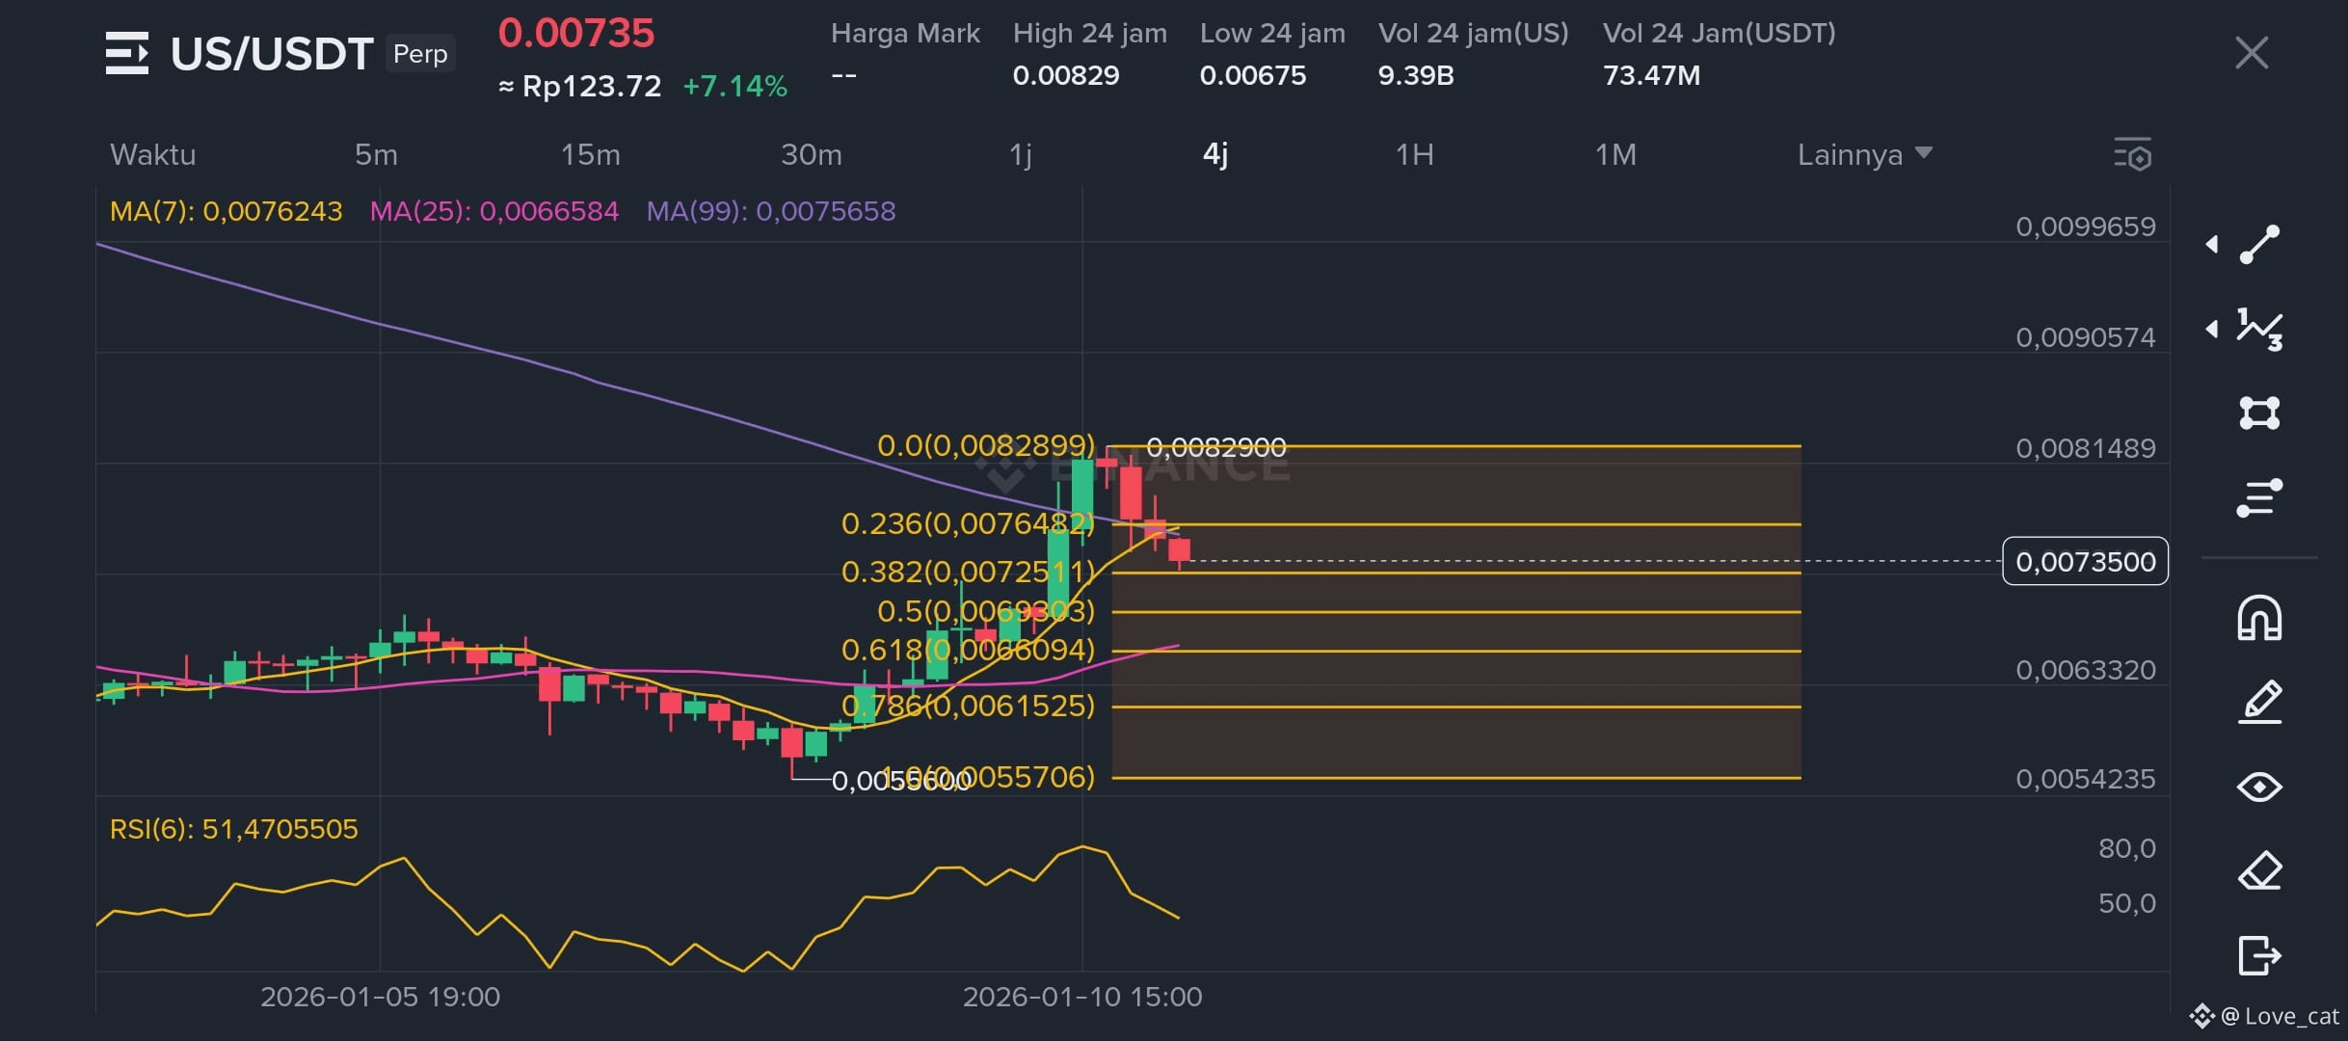The width and height of the screenshot is (2348, 1041).
Task: Click the Rp123.72 converted price
Action: [592, 87]
